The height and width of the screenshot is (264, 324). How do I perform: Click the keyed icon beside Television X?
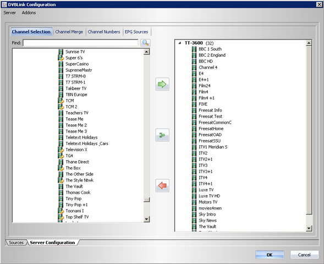point(61,150)
